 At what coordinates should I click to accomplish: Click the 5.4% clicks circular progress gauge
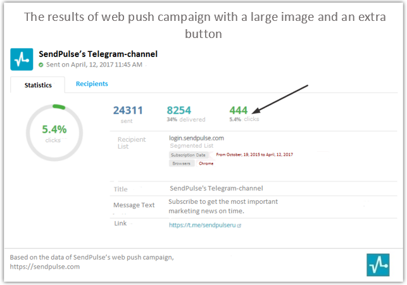click(54, 132)
